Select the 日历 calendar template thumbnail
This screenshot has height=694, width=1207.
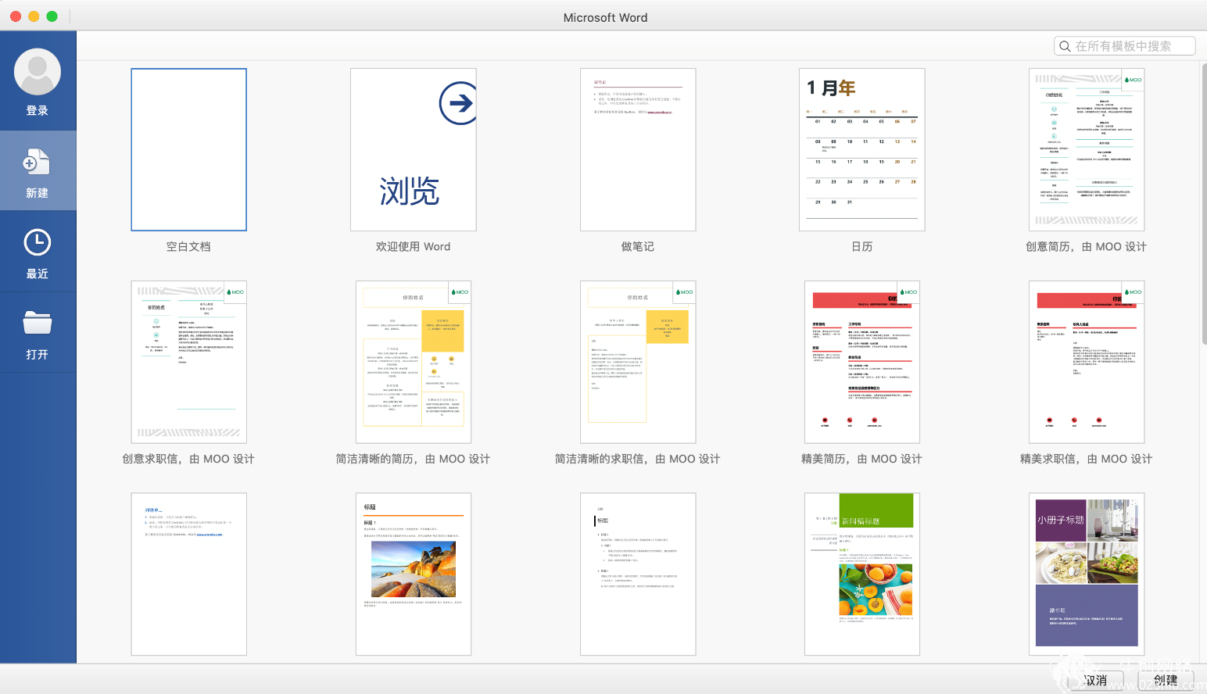[x=862, y=149]
